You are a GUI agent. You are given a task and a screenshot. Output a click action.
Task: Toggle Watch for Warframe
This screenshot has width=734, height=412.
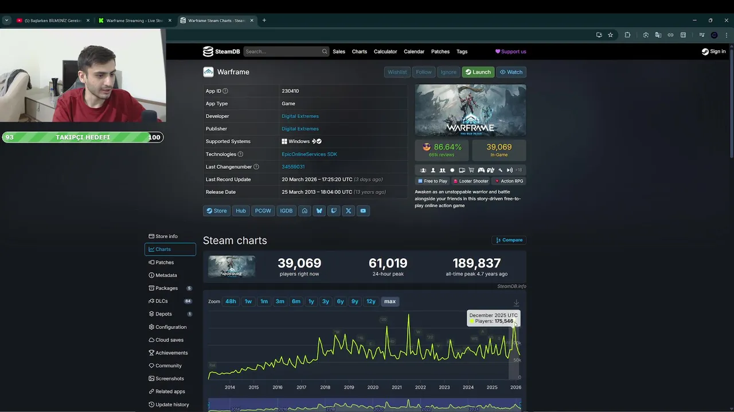511,72
